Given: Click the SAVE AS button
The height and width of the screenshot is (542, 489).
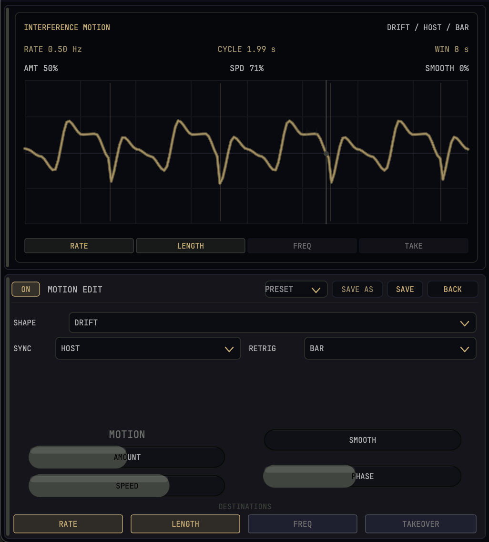Looking at the screenshot, I should pyautogui.click(x=357, y=289).
